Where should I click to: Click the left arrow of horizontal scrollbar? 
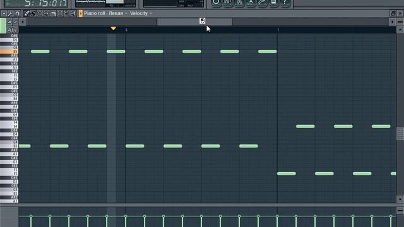[x=23, y=22]
